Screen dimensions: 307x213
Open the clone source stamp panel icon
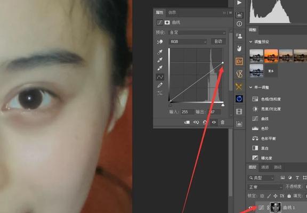coord(239,36)
